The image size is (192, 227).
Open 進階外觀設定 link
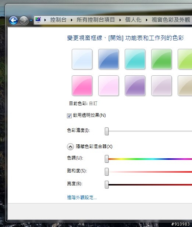(82, 198)
